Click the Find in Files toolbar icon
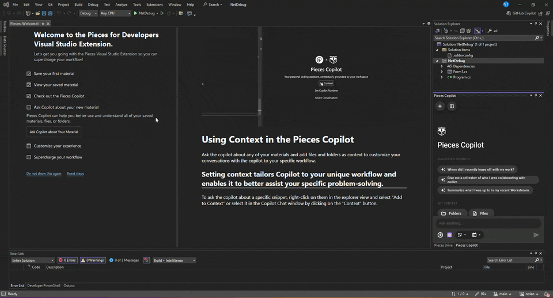The image size is (553, 298). click(x=181, y=13)
